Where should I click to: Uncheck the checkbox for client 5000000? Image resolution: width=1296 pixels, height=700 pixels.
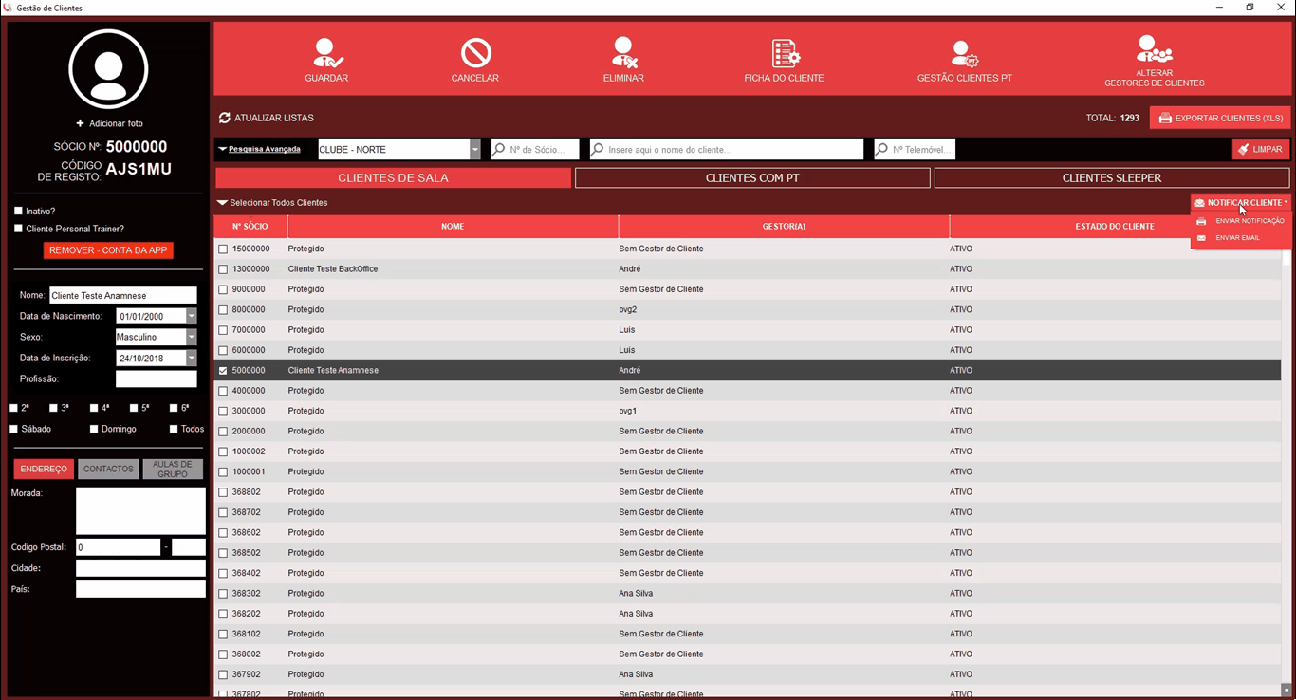pyautogui.click(x=223, y=371)
